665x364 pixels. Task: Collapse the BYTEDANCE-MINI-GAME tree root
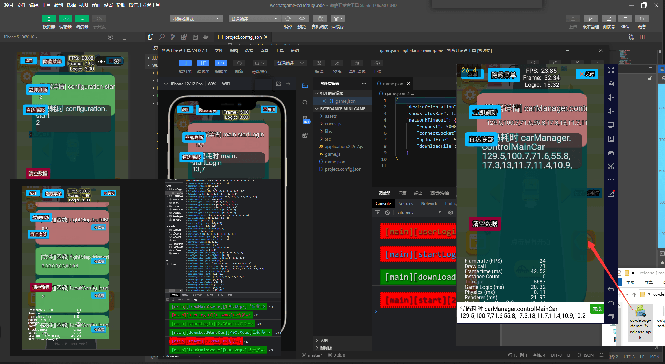click(x=343, y=109)
